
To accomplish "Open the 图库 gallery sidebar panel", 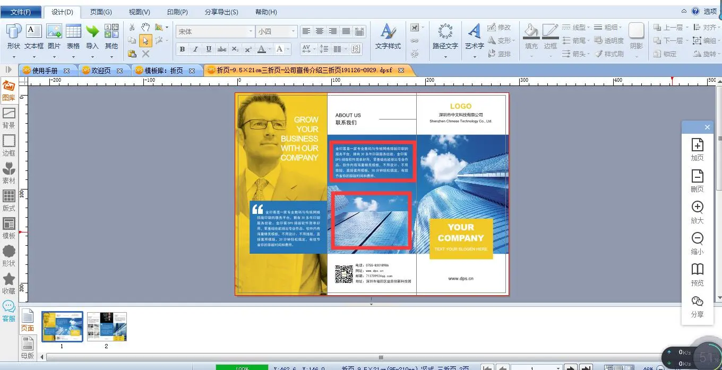I will pyautogui.click(x=8, y=91).
